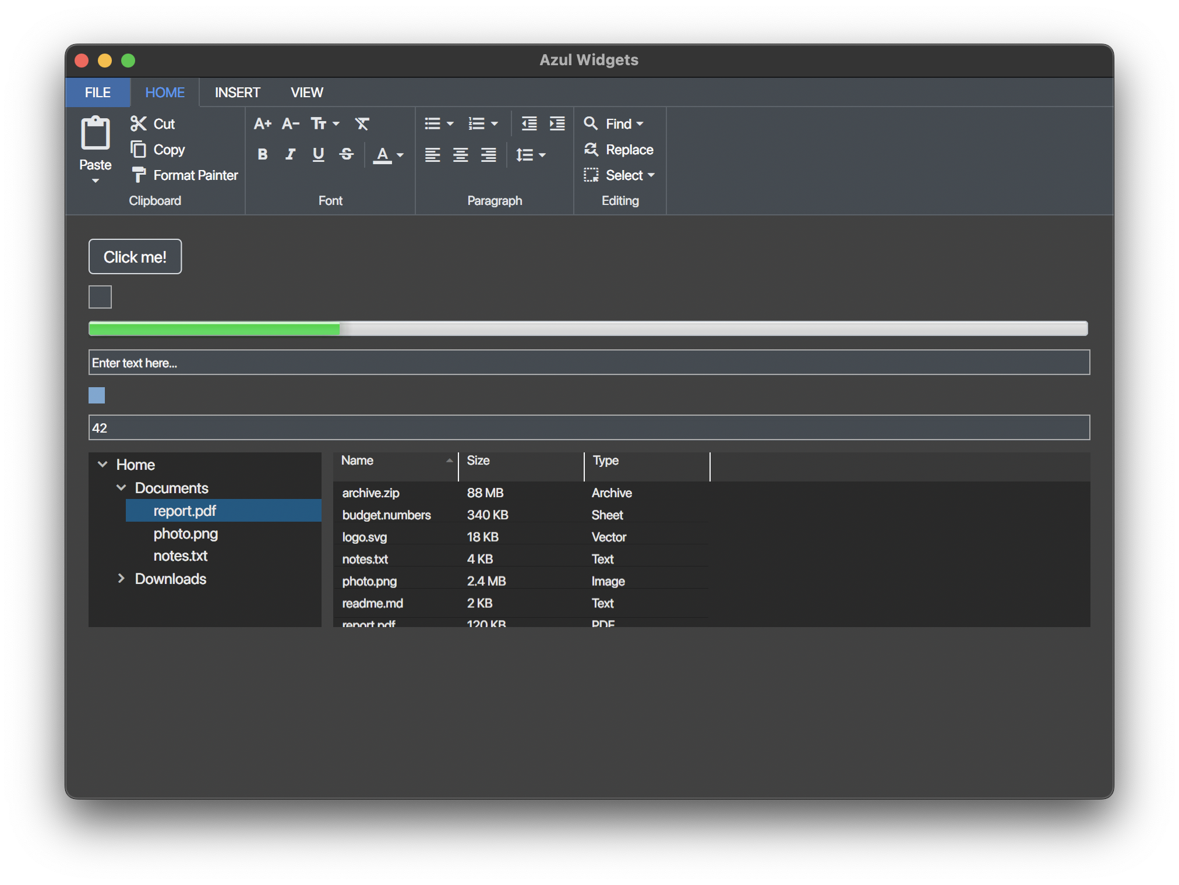This screenshot has height=885, width=1179.
Task: Click the Paste label
Action: [x=96, y=165]
